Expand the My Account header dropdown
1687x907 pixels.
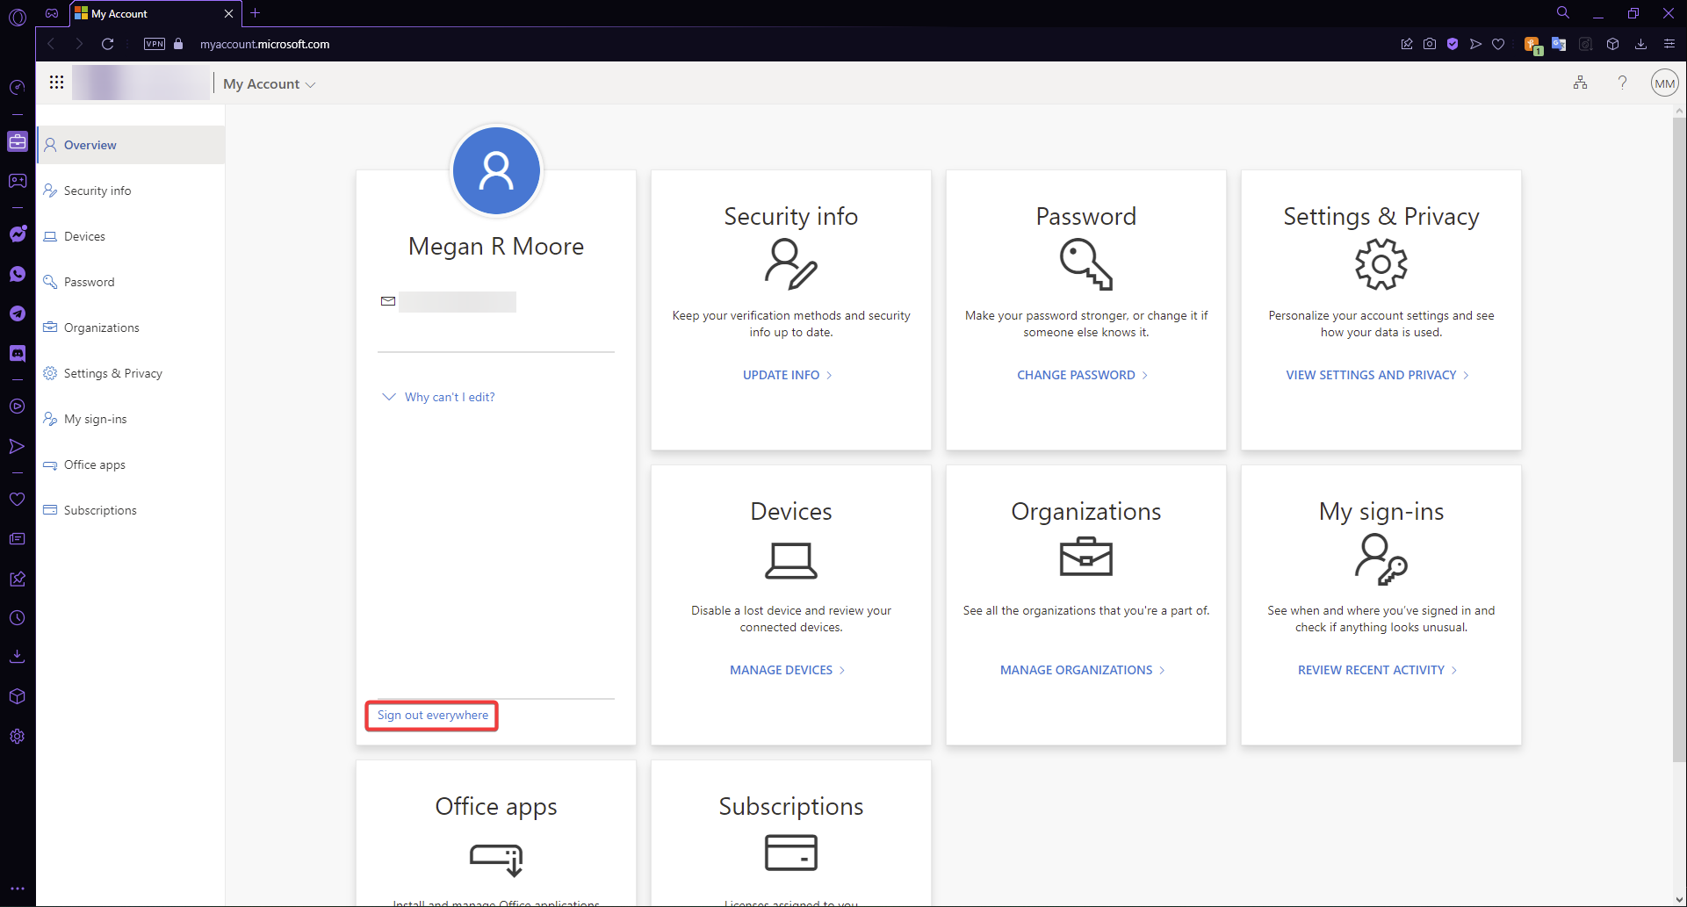point(312,84)
